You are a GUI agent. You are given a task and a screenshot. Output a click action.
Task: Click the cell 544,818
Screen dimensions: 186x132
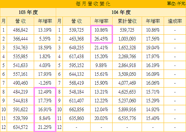[x=20, y=101]
